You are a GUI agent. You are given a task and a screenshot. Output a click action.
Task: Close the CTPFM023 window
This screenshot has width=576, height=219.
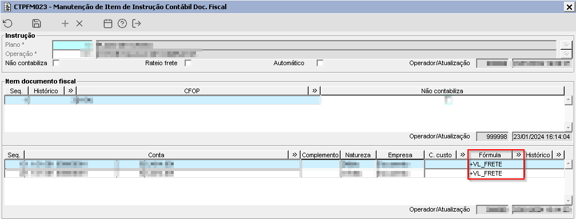[x=570, y=6]
